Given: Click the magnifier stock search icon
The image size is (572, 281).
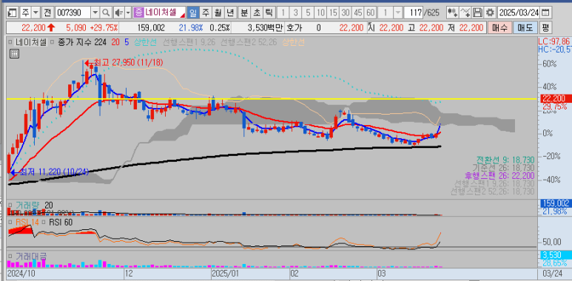Looking at the screenshot, I should [x=105, y=13].
